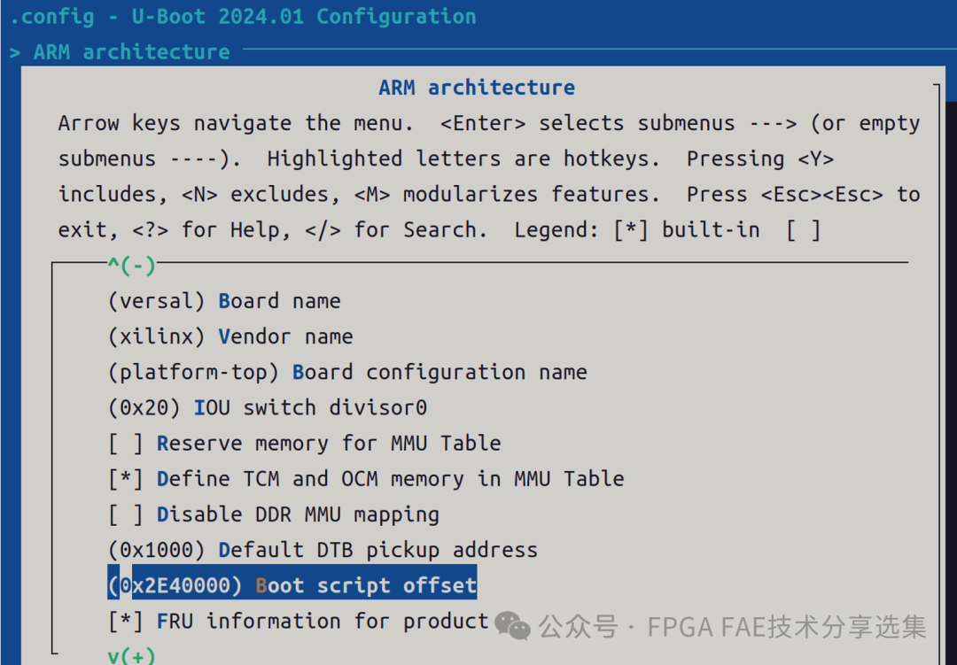Select highlighted Boot script offset entry

[292, 585]
